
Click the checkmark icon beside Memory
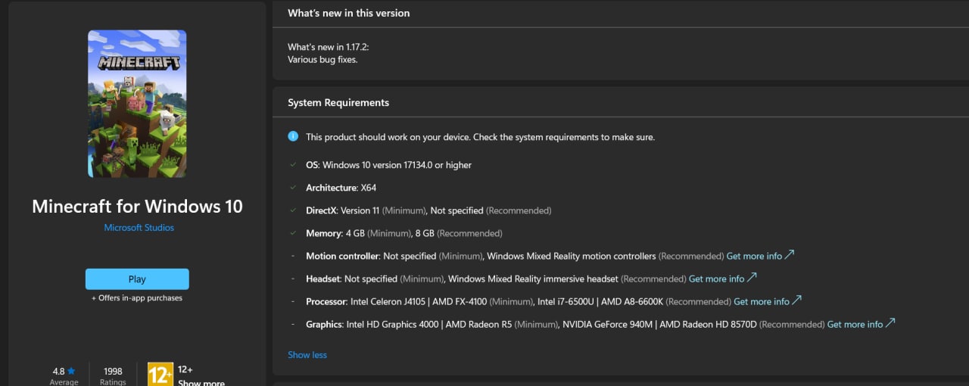tap(293, 233)
